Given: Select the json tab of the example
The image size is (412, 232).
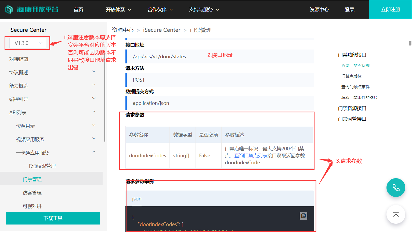Looking at the screenshot, I should tap(137, 199).
